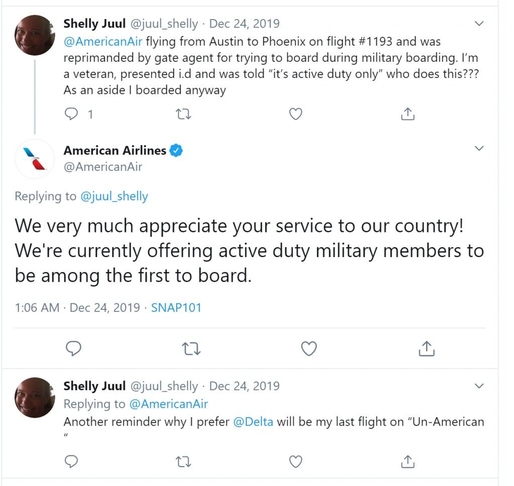Open the @Delta mention link

pos(253,421)
